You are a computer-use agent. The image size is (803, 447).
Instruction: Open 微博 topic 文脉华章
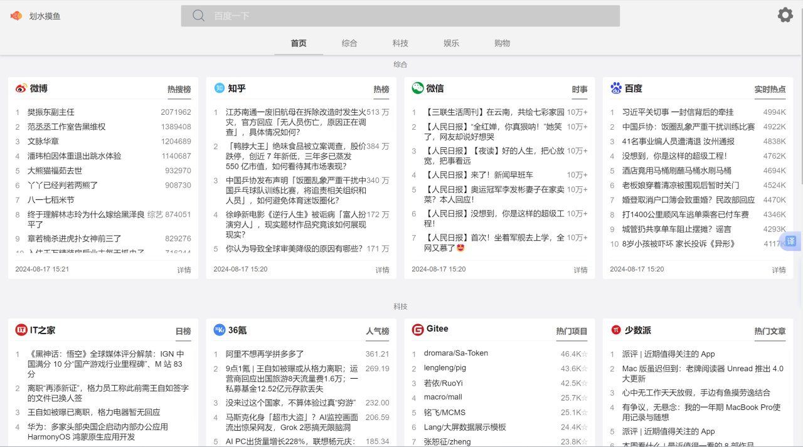coord(43,141)
